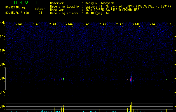The width and height of the screenshot is (176, 112).
Task: Click the 1.1 kHz frequency tick label
Action: 2,36
